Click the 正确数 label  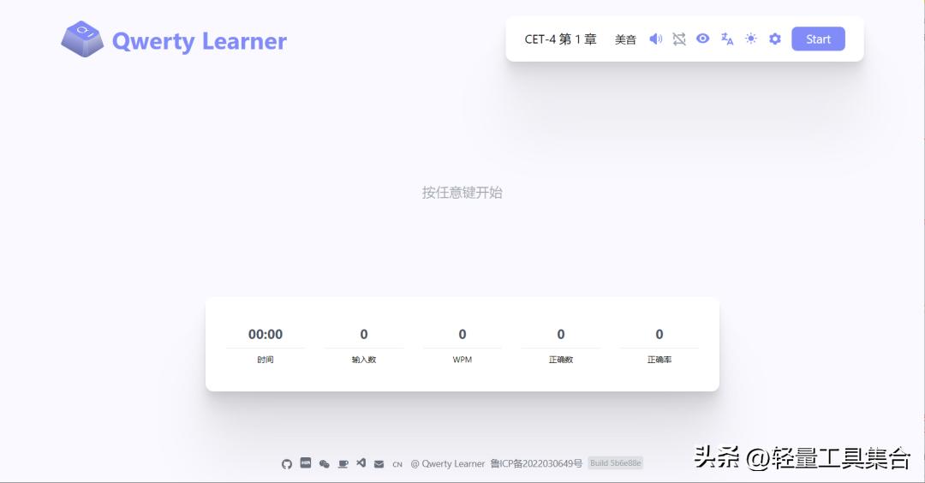point(561,360)
